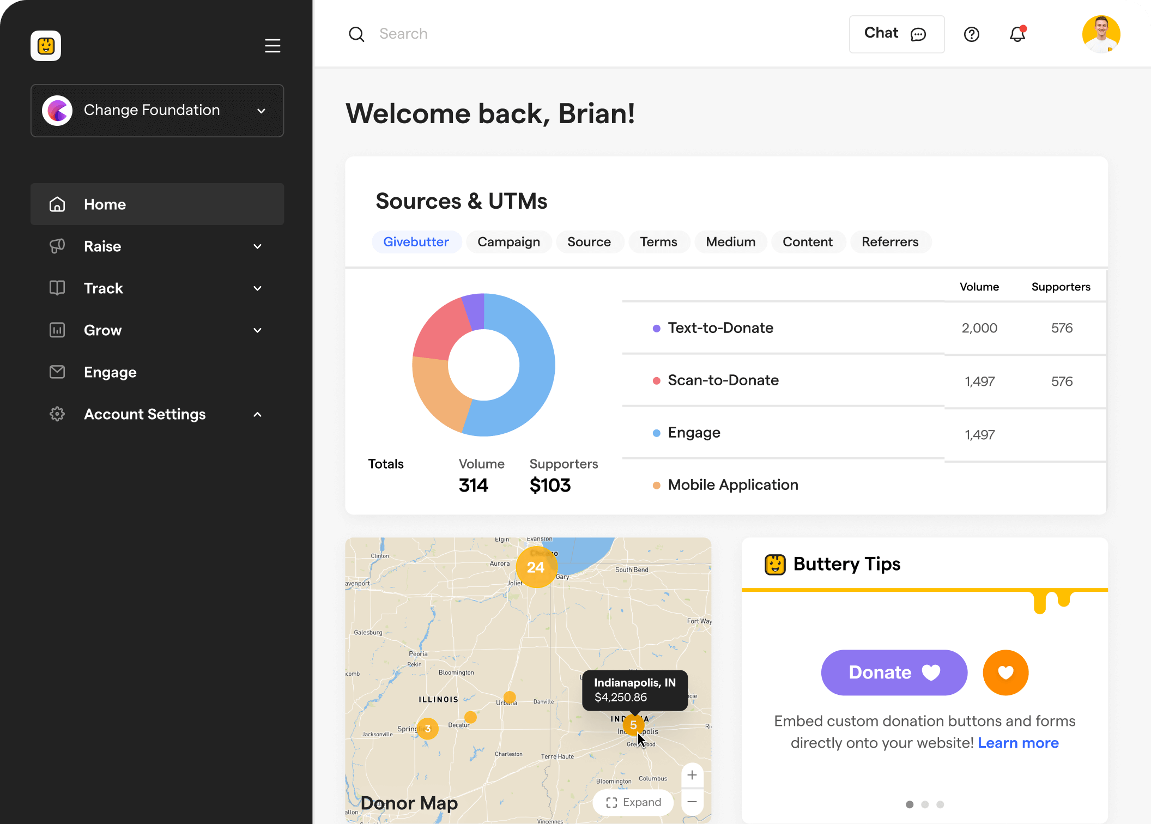Zoom out on the donor map

coord(692,802)
